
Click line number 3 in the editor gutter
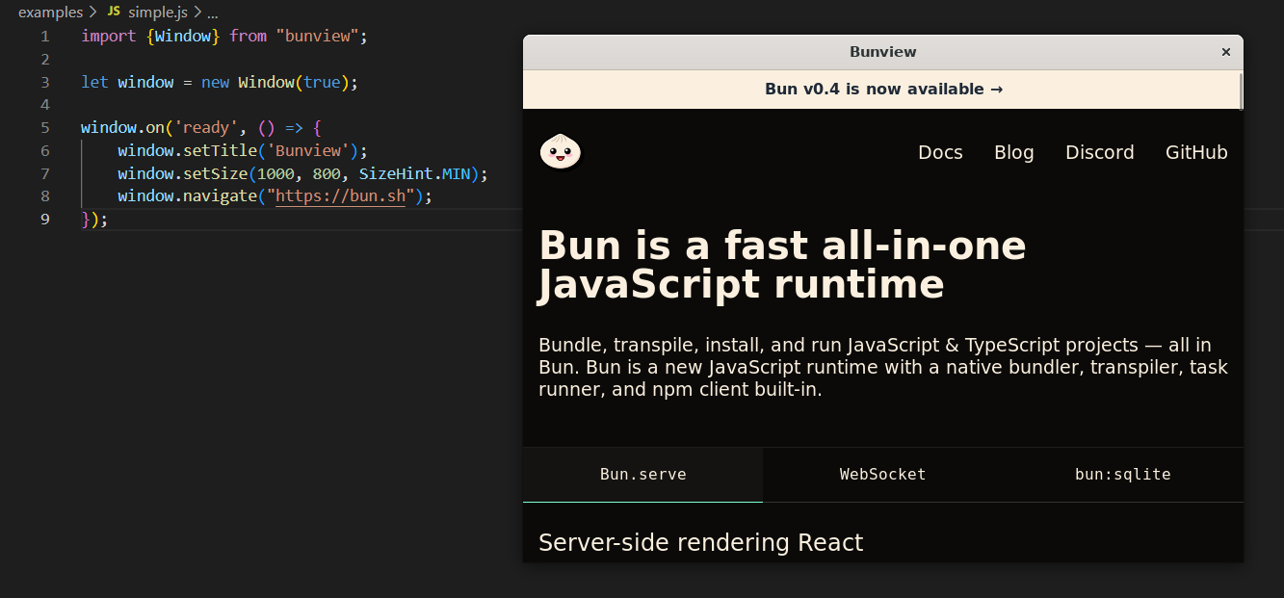point(44,83)
